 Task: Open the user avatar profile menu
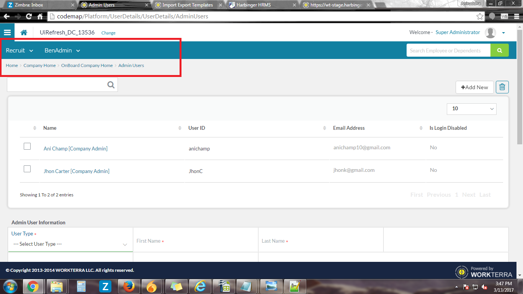[x=490, y=33]
